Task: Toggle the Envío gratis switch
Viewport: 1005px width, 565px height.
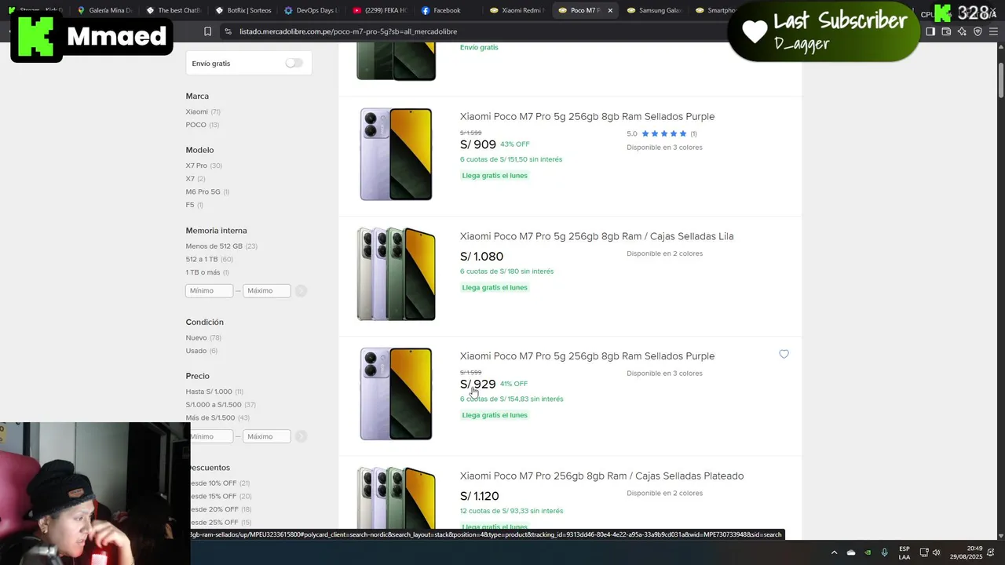Action: tap(294, 63)
